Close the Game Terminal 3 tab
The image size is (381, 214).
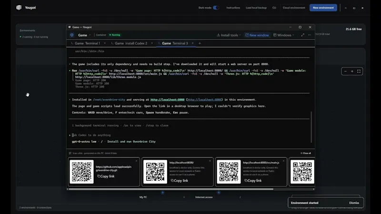(192, 43)
